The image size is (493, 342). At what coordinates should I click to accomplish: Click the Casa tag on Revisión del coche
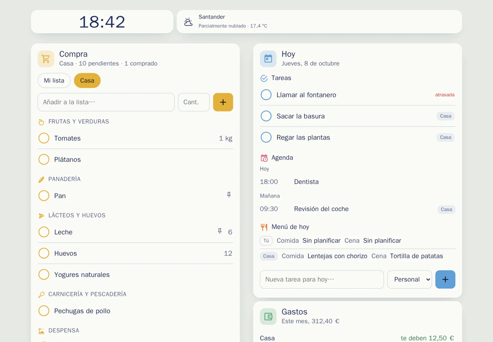pyautogui.click(x=446, y=210)
